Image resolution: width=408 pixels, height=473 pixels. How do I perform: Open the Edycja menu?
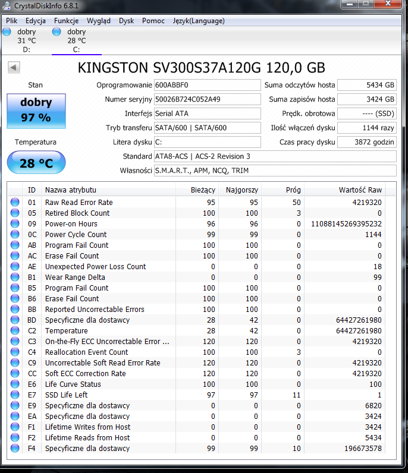click(x=36, y=21)
